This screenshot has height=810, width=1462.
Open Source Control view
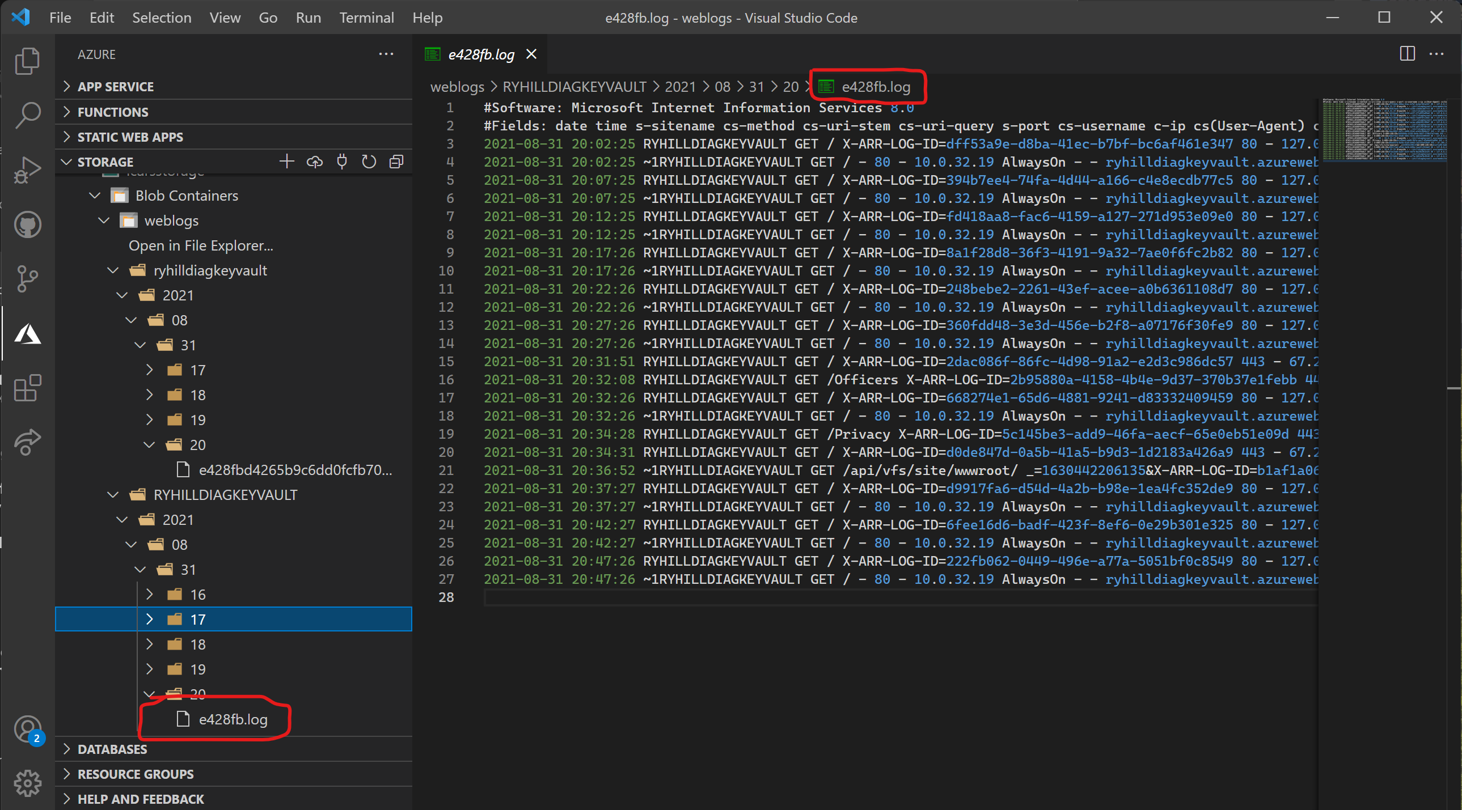[27, 279]
